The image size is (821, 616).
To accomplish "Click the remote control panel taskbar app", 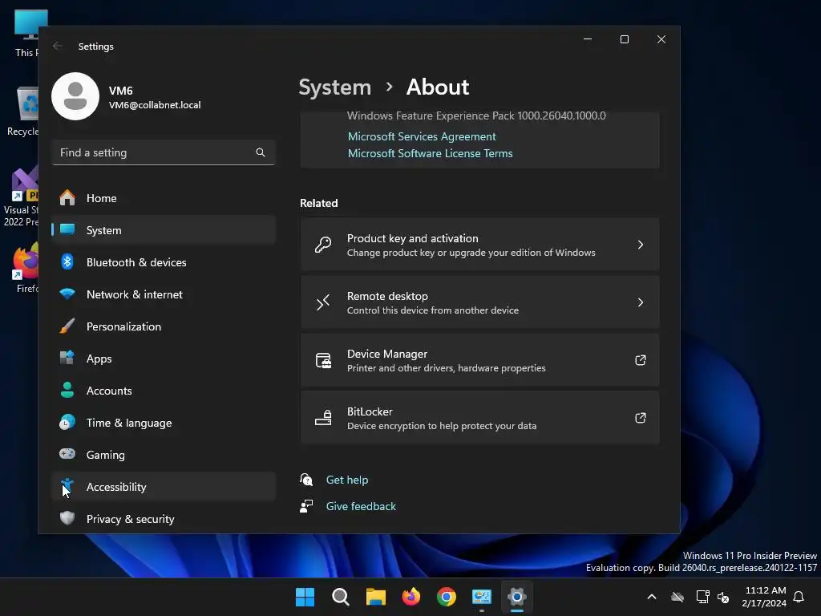I will 481,597.
